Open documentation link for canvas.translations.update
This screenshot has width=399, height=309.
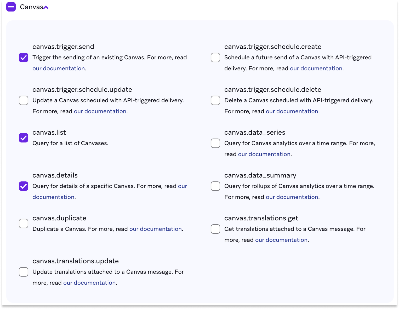click(x=89, y=283)
